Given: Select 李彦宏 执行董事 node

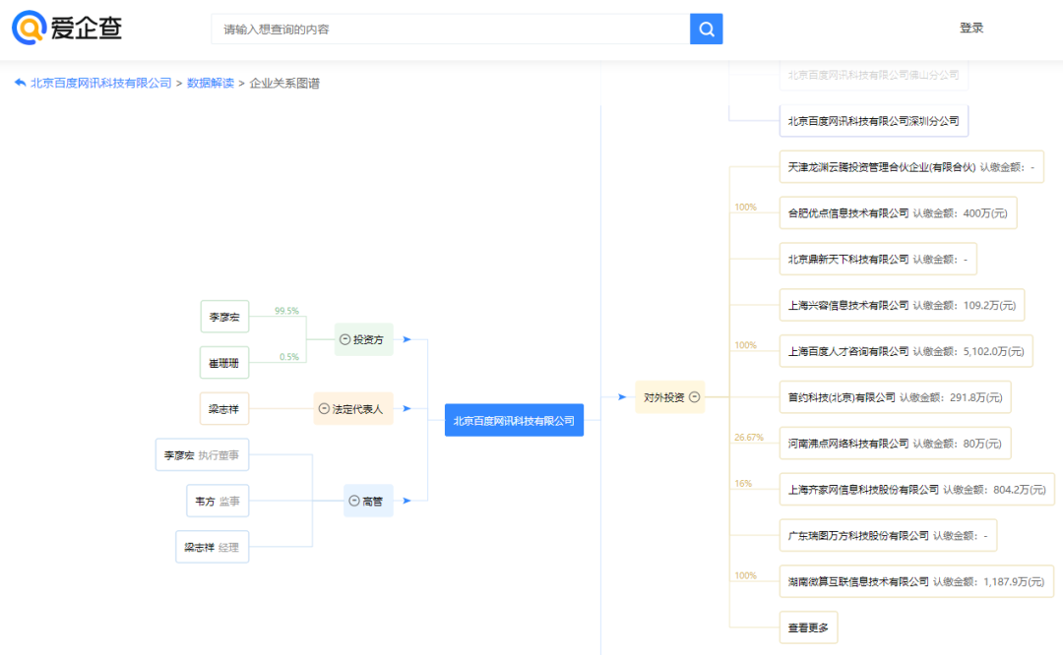Looking at the screenshot, I should 202,454.
